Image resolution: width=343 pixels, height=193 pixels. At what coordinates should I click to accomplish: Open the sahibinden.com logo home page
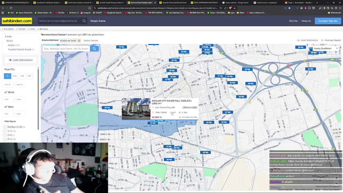tap(17, 21)
